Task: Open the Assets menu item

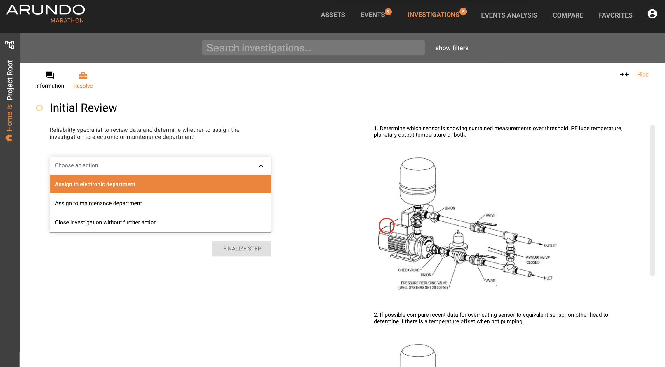Action: [333, 15]
